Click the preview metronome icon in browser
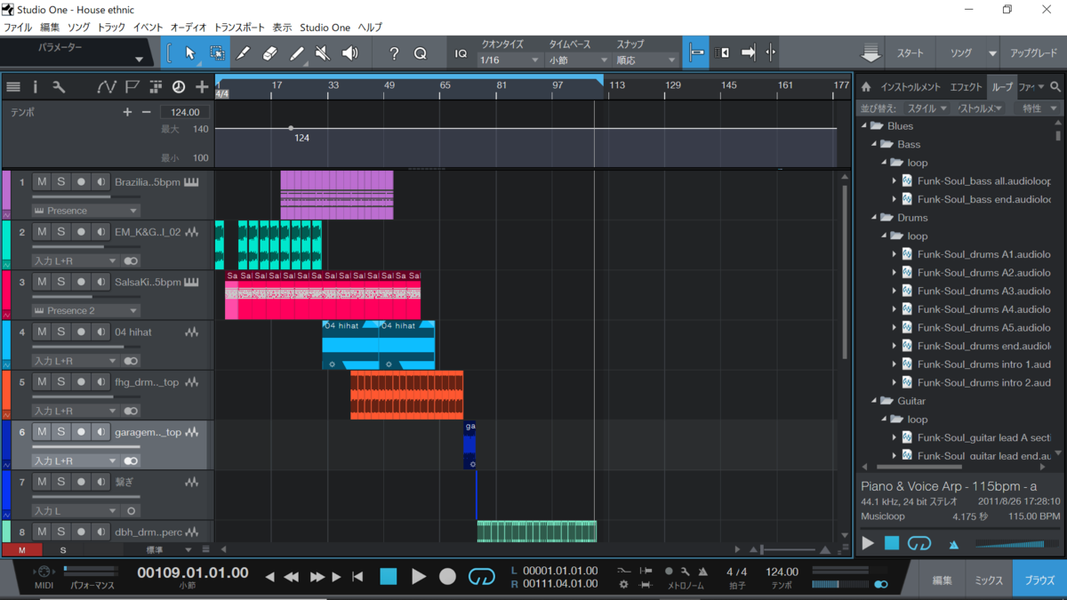 tap(954, 544)
